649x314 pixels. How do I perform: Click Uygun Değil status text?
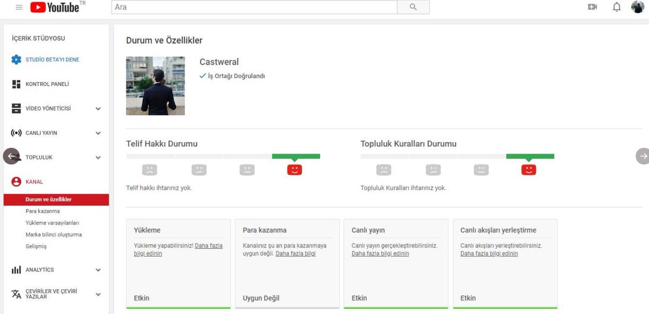tap(261, 298)
